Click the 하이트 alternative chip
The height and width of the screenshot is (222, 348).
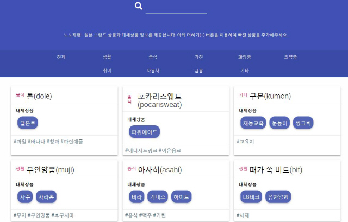coord(181,196)
